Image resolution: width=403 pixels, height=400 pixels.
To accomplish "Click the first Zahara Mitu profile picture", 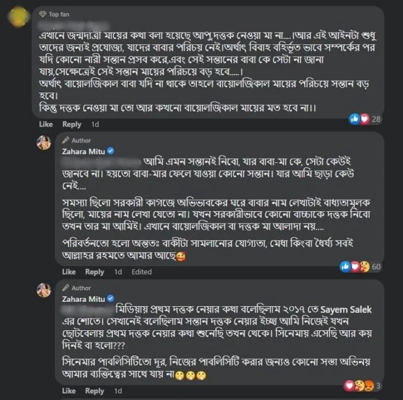I will tap(44, 143).
